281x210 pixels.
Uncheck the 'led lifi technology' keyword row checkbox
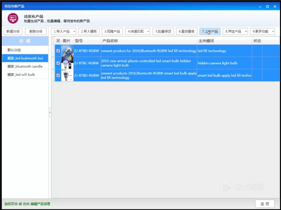click(58, 51)
